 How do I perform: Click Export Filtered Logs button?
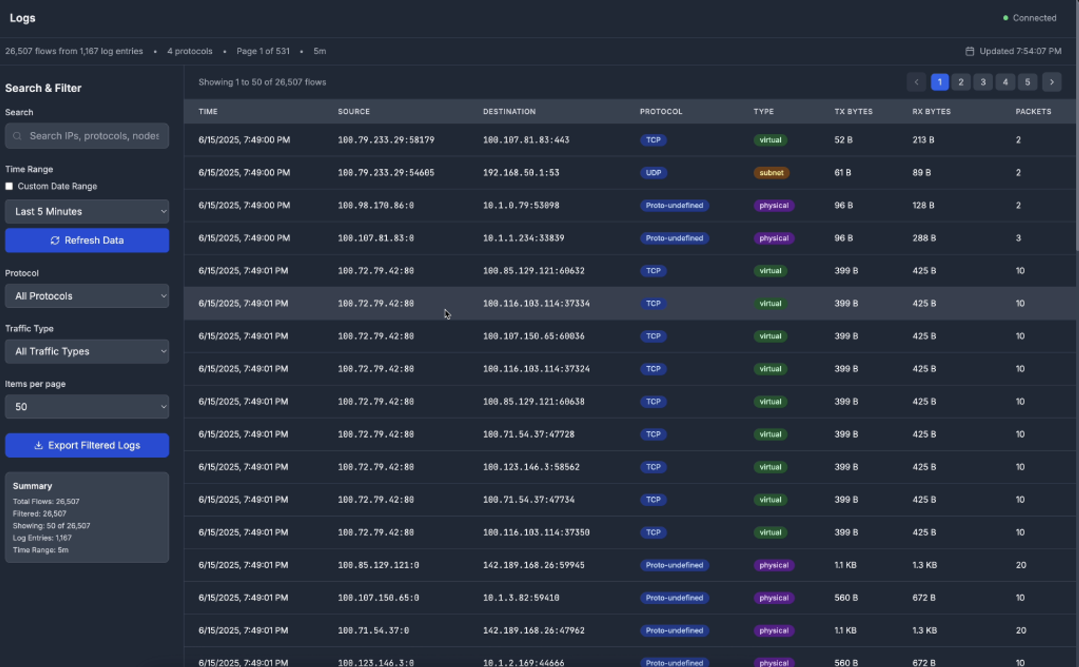pyautogui.click(x=87, y=445)
